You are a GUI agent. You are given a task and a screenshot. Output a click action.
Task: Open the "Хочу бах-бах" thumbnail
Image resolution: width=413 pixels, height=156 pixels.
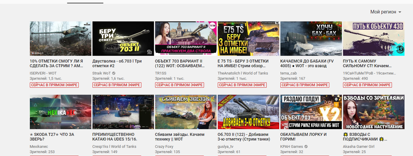click(311, 38)
